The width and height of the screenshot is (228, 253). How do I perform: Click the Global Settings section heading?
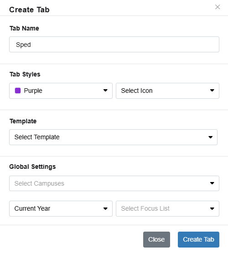point(32,167)
